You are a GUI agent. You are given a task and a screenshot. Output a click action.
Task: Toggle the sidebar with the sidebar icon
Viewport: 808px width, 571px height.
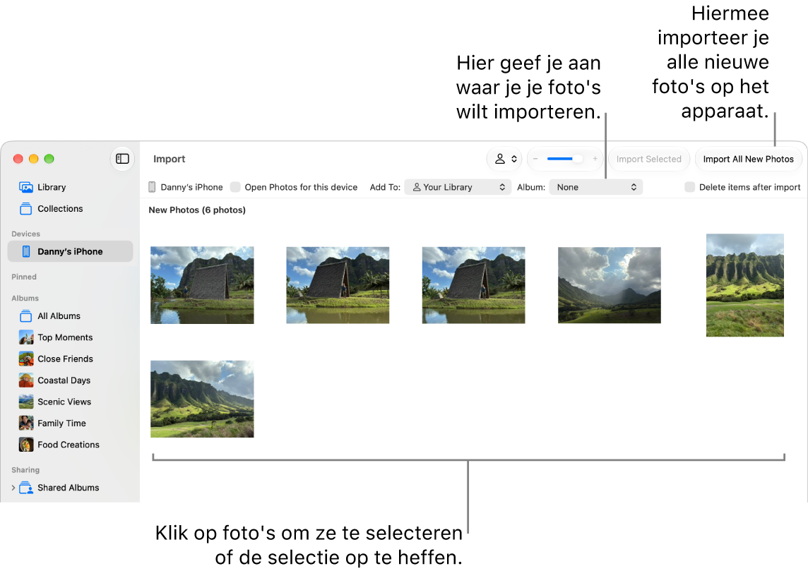tap(122, 159)
